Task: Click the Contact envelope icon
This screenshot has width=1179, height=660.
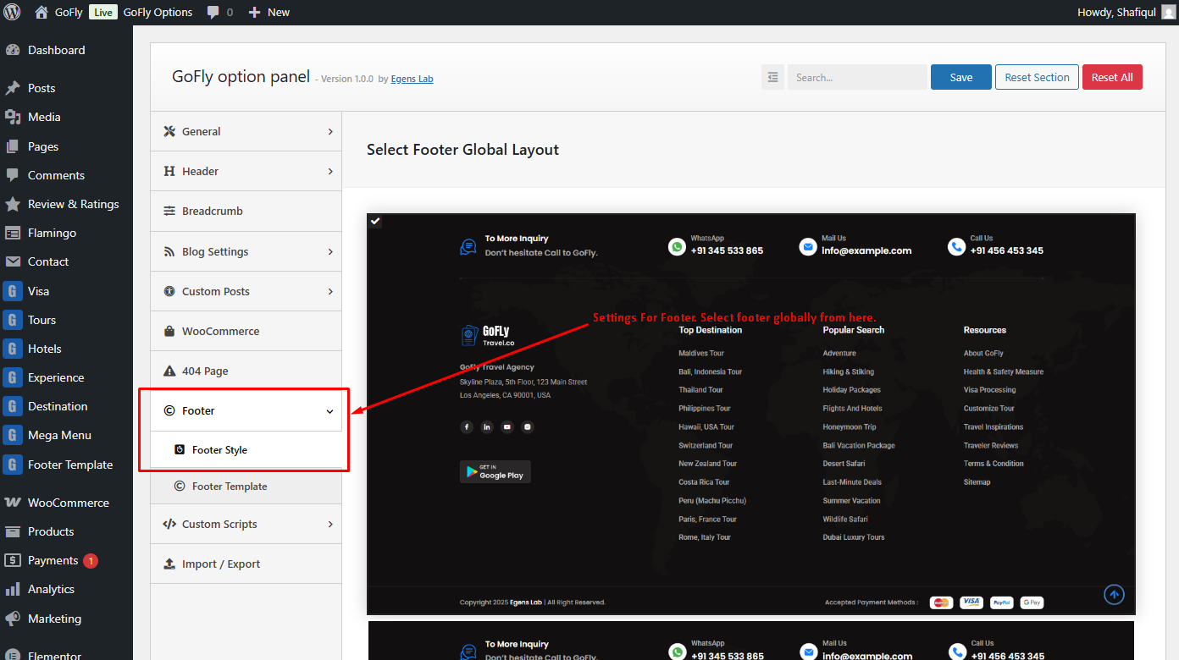Action: pos(12,261)
